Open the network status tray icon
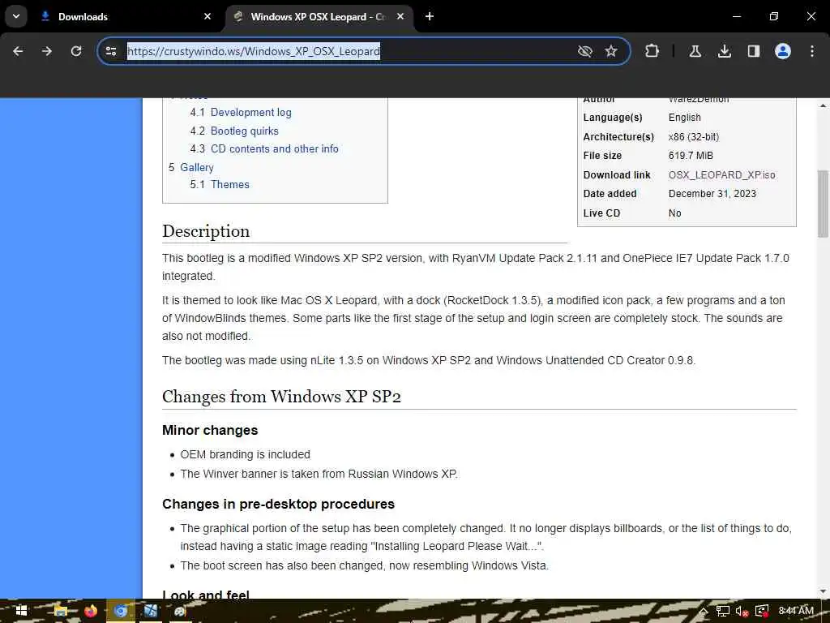Screen dimensions: 830x623 click(x=723, y=612)
